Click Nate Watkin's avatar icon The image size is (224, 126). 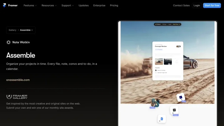coord(9,42)
